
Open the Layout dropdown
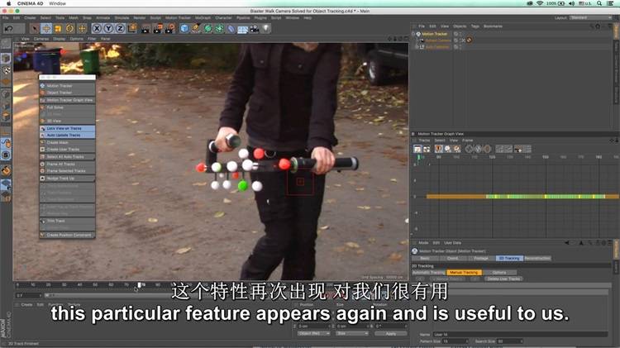(x=591, y=18)
